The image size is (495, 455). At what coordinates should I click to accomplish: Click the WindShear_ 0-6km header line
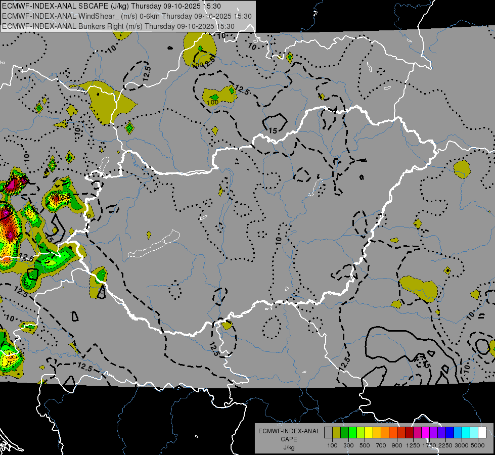[126, 16]
